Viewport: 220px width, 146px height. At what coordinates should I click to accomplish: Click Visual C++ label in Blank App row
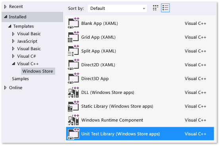195,23
